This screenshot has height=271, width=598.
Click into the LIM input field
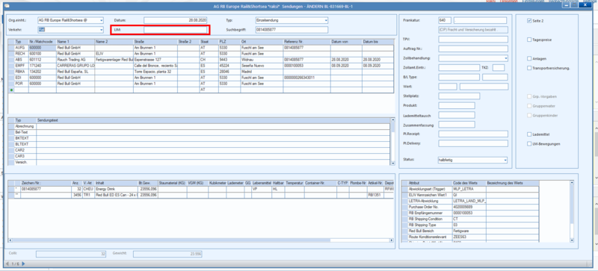click(x=176, y=30)
